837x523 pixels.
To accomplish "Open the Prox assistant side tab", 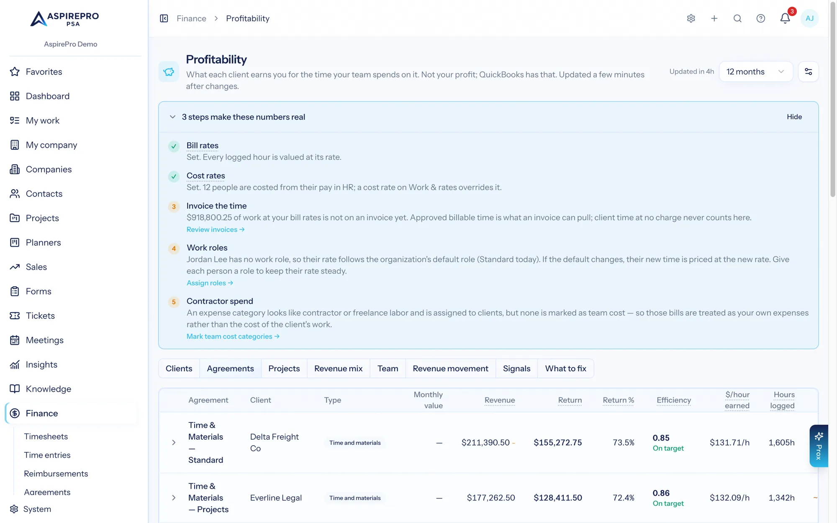I will click(x=819, y=446).
